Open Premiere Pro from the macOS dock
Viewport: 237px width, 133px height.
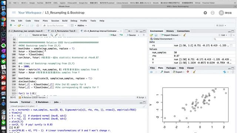(x=3, y=40)
